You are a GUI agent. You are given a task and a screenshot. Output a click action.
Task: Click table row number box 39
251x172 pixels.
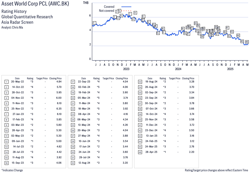coord(140,114)
